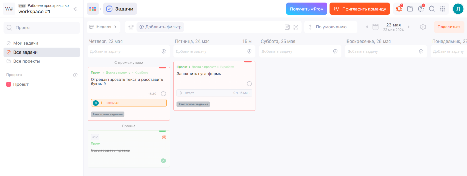Open task titled Заполнить гугл-формы

[x=199, y=74]
